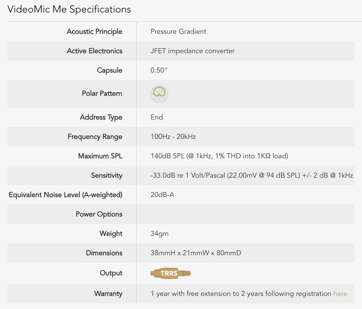Click the Capsule size value 0.50"

[x=159, y=70]
